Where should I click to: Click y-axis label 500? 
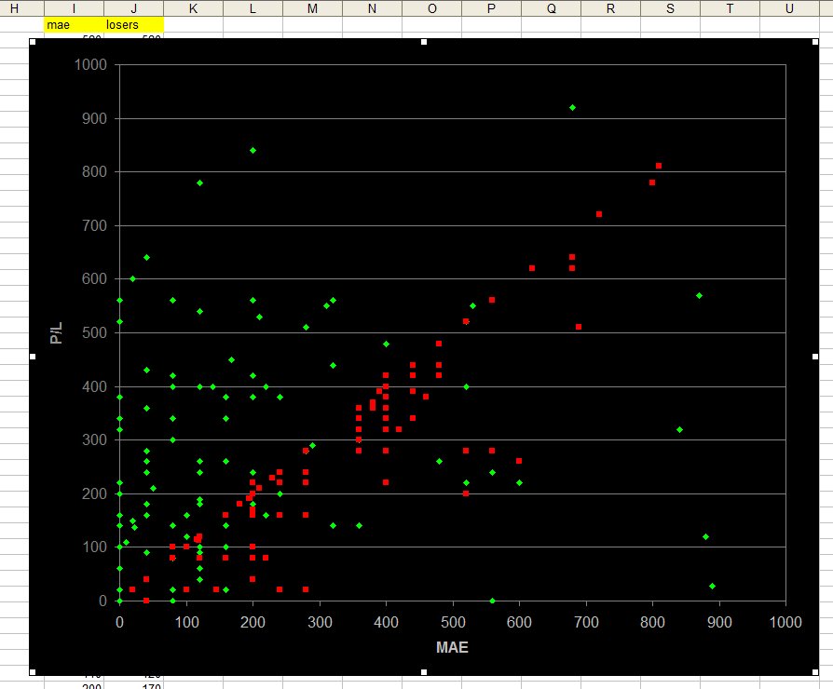point(94,332)
